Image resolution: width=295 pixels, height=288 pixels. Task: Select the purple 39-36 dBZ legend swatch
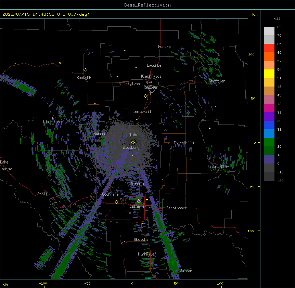click(269, 117)
